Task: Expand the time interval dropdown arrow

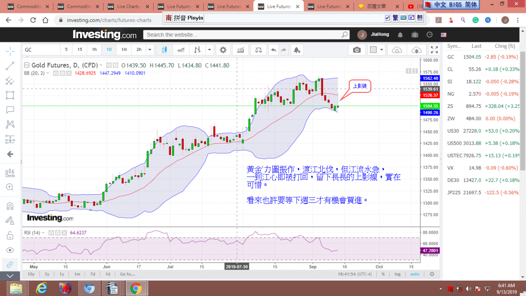Action: coord(150,50)
